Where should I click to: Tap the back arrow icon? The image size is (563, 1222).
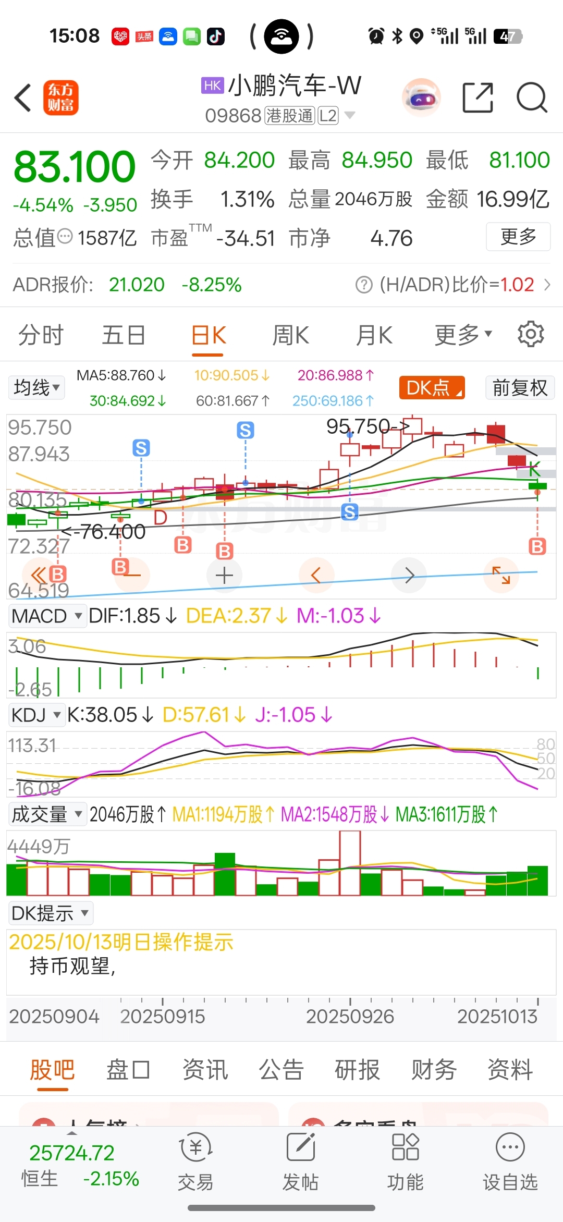pyautogui.click(x=23, y=97)
